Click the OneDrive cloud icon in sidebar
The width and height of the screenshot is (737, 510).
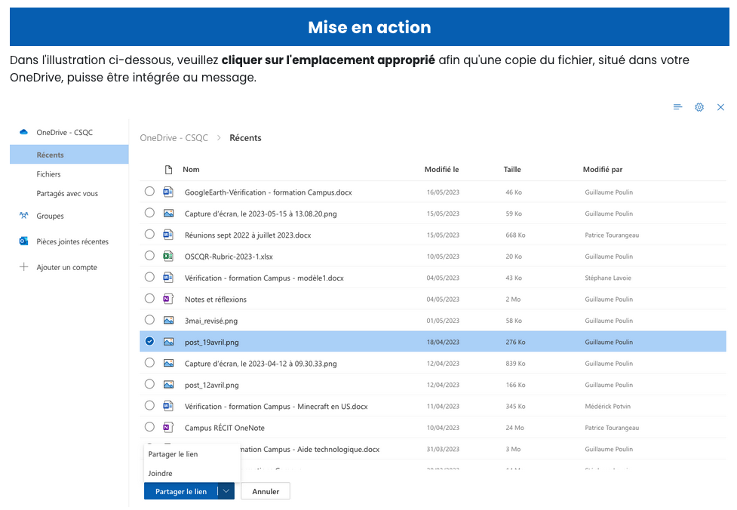pyautogui.click(x=23, y=132)
